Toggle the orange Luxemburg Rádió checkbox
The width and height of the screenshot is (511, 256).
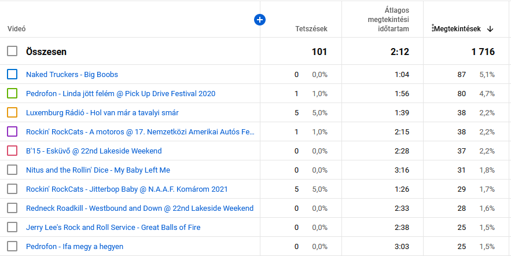[12, 112]
